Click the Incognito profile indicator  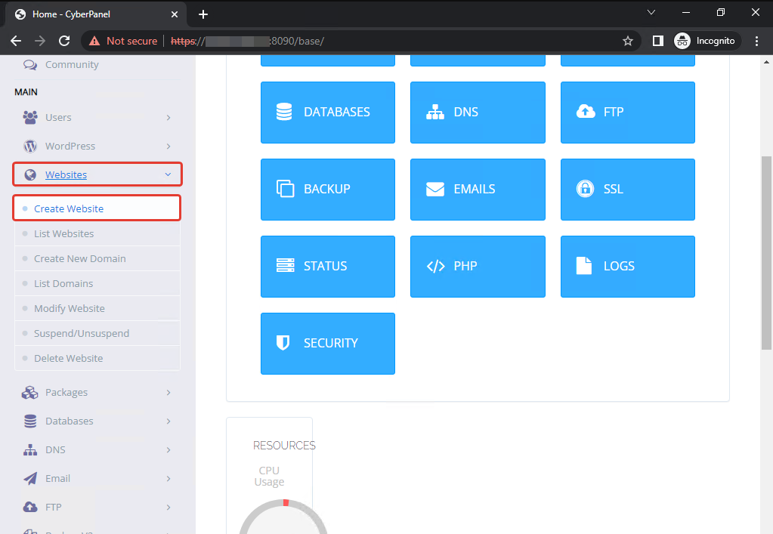(706, 41)
